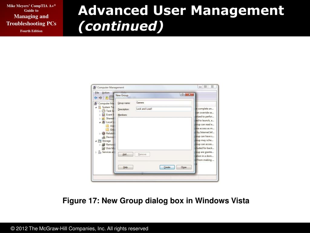The width and height of the screenshot is (310, 233).
Task: Select the Event Viewer icon in tree
Action: pyautogui.click(x=104, y=115)
